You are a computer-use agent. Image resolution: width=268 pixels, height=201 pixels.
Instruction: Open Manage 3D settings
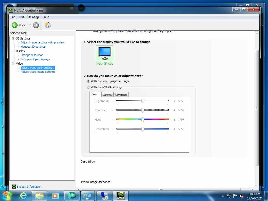[33, 47]
